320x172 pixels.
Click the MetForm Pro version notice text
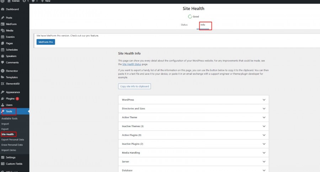68,35
